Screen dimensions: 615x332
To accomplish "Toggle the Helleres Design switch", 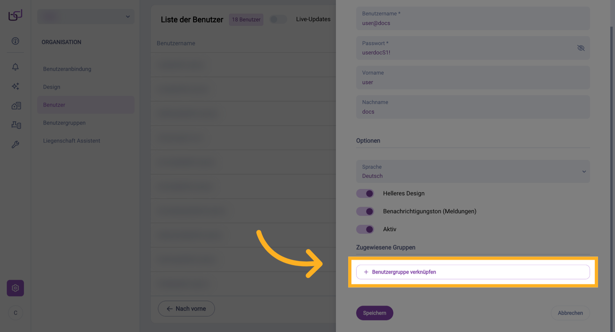I will click(x=365, y=193).
